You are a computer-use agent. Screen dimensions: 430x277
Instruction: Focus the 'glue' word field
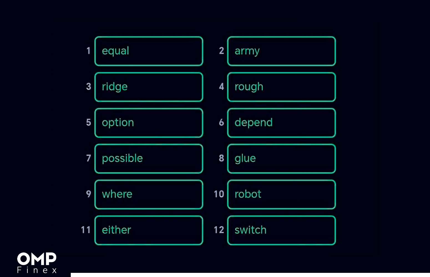pos(282,159)
